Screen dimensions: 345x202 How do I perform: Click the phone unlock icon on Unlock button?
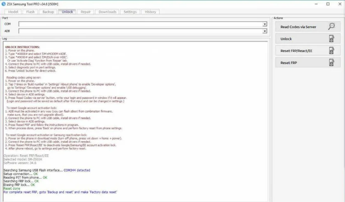click(x=331, y=39)
